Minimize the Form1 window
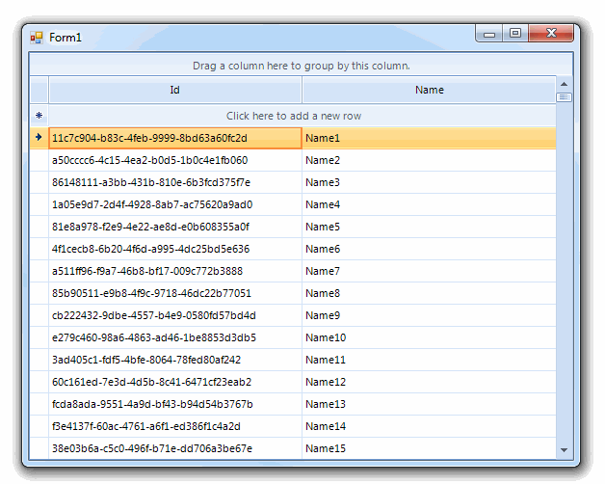Viewport: 605px width, 484px height. (490, 35)
